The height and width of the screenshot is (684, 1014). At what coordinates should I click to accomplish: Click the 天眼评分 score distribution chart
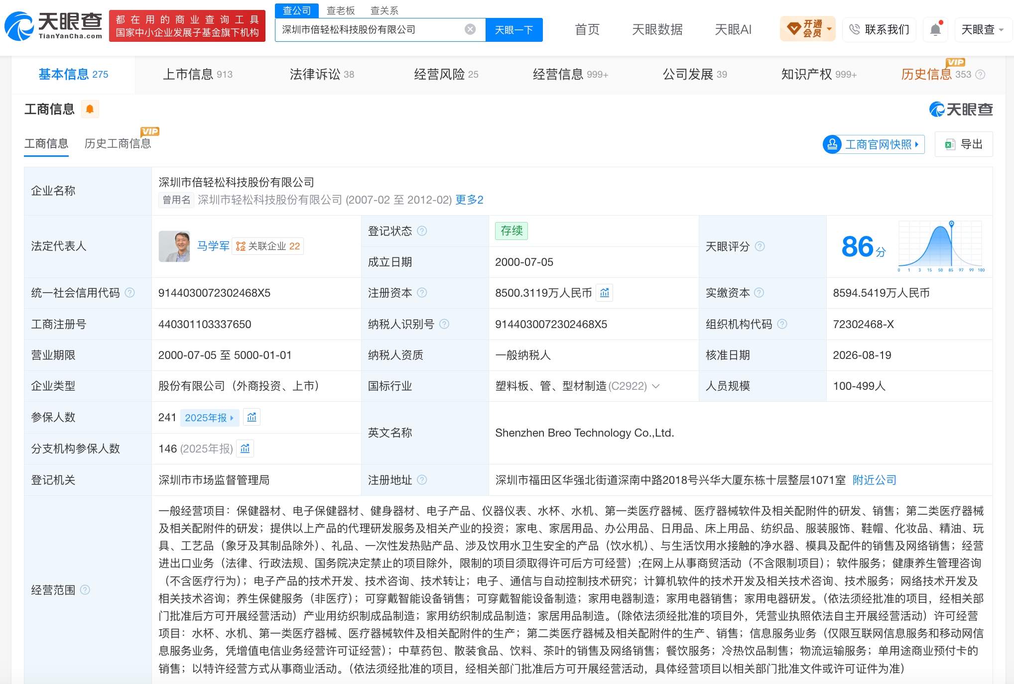pyautogui.click(x=941, y=246)
